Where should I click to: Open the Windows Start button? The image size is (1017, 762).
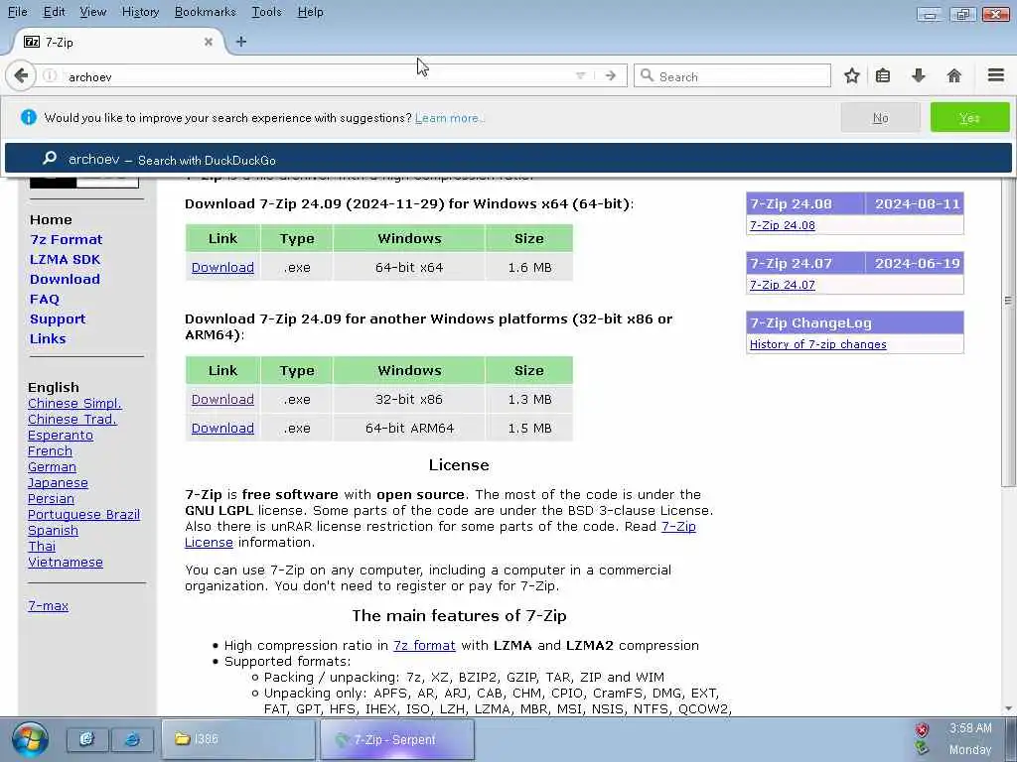30,738
